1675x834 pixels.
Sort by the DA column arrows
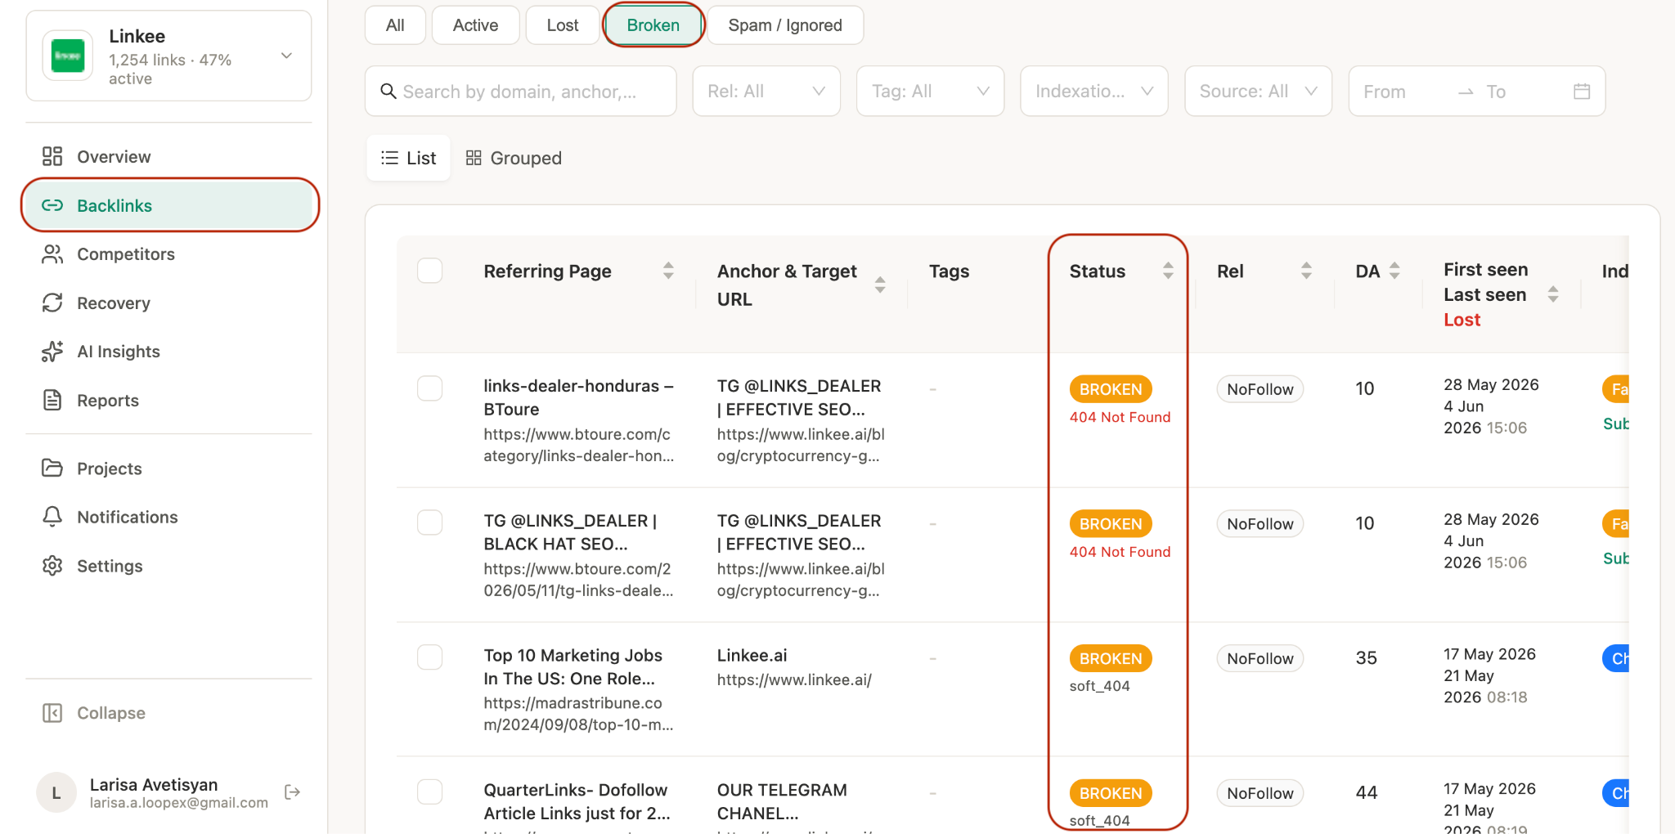tap(1394, 271)
